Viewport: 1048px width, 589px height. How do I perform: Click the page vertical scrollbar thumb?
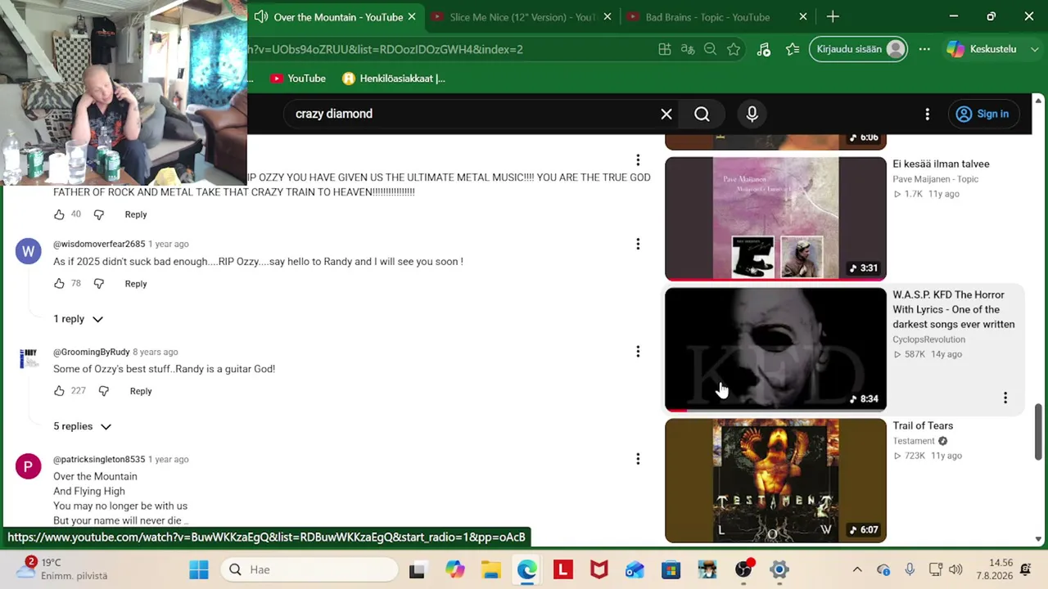pyautogui.click(x=1039, y=432)
